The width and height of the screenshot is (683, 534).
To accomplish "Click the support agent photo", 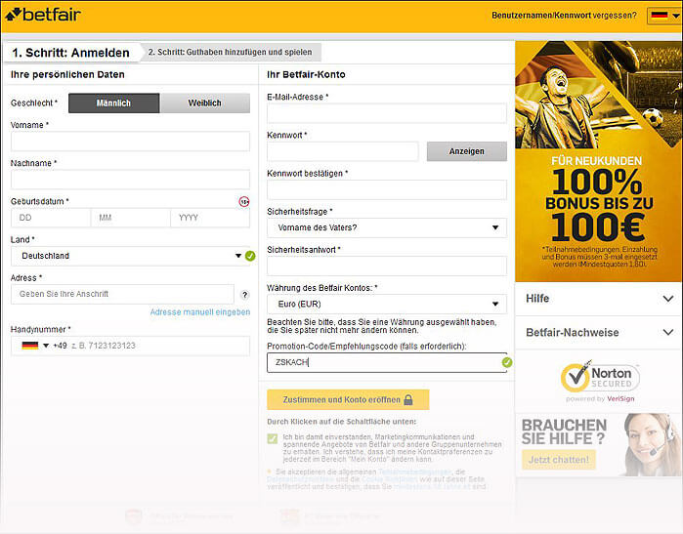I will (x=651, y=445).
